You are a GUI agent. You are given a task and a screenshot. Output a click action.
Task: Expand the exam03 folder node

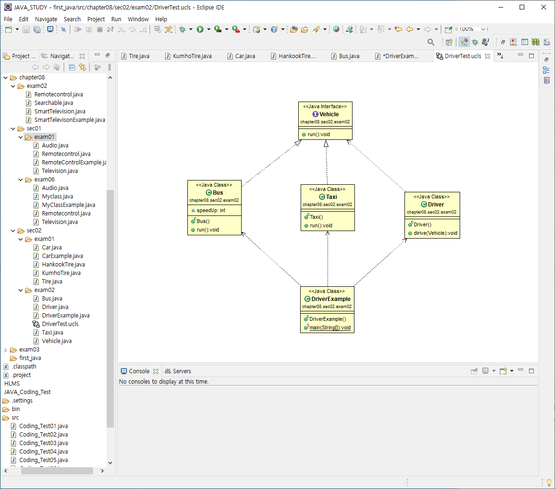click(6, 350)
